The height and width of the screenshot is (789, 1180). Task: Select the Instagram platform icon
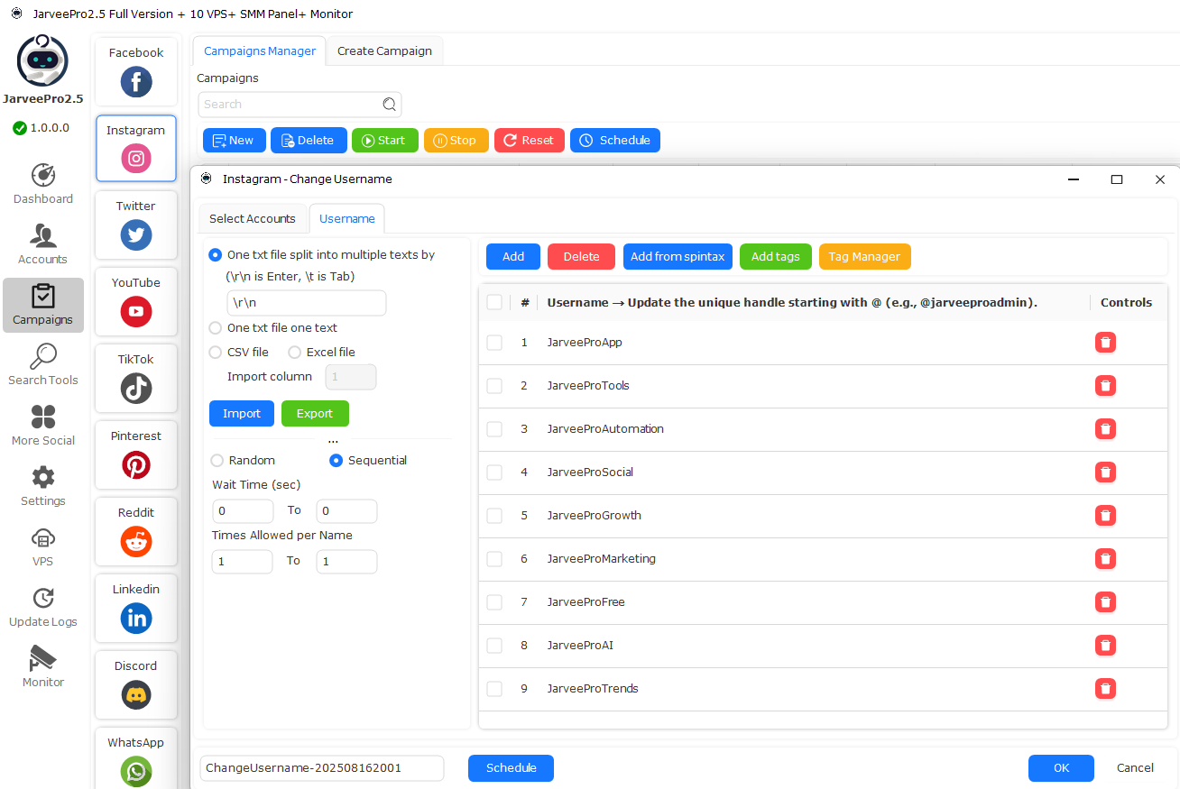pos(136,159)
